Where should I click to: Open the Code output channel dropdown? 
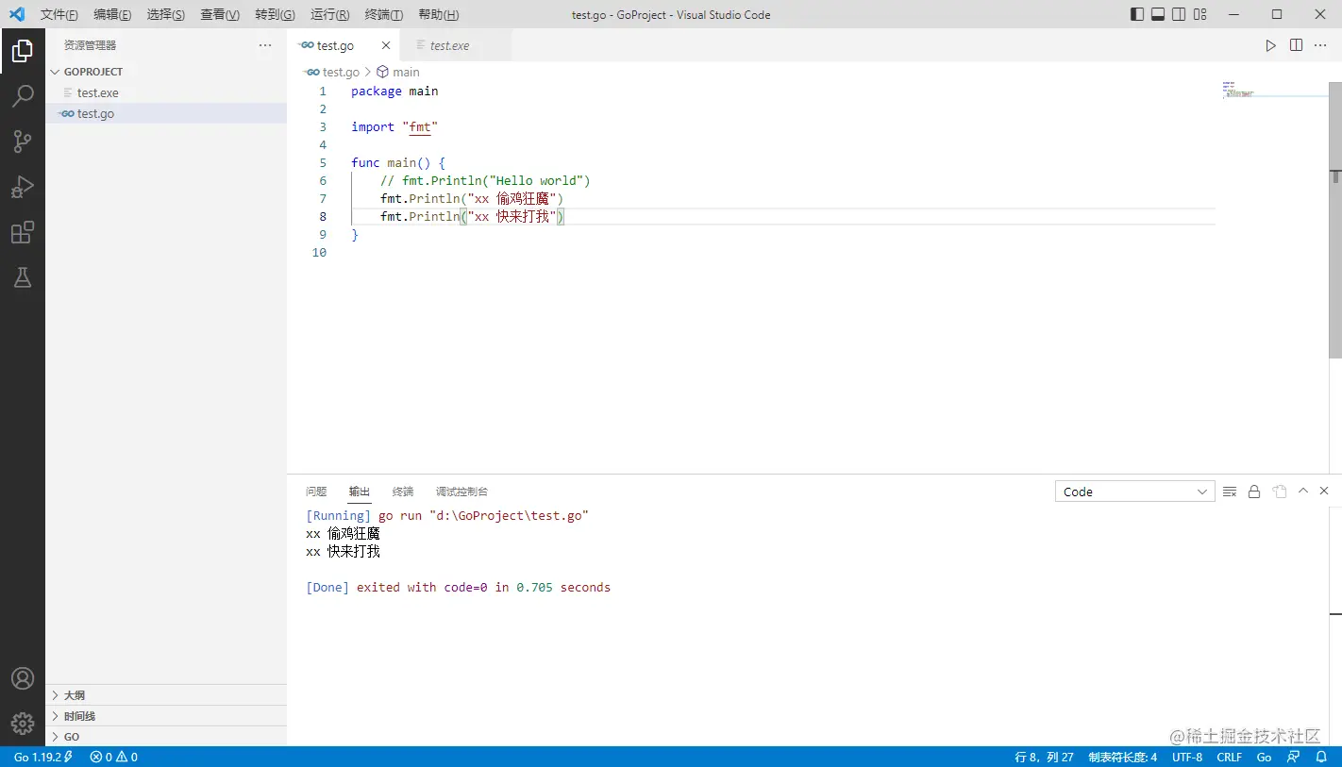coord(1134,492)
